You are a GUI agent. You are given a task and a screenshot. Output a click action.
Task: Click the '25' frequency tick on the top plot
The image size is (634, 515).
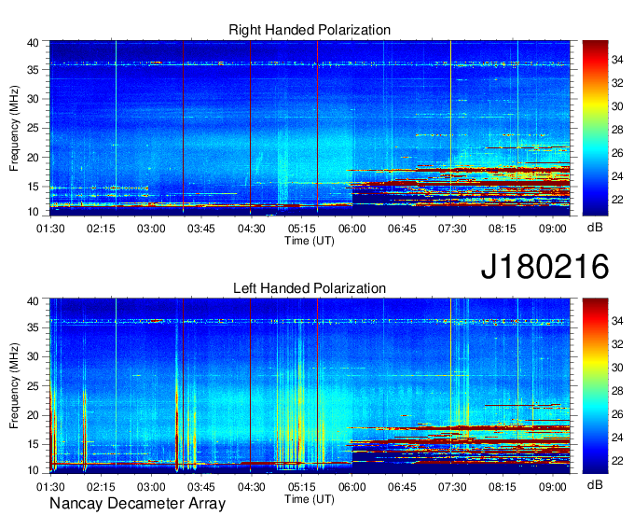pyautogui.click(x=33, y=128)
